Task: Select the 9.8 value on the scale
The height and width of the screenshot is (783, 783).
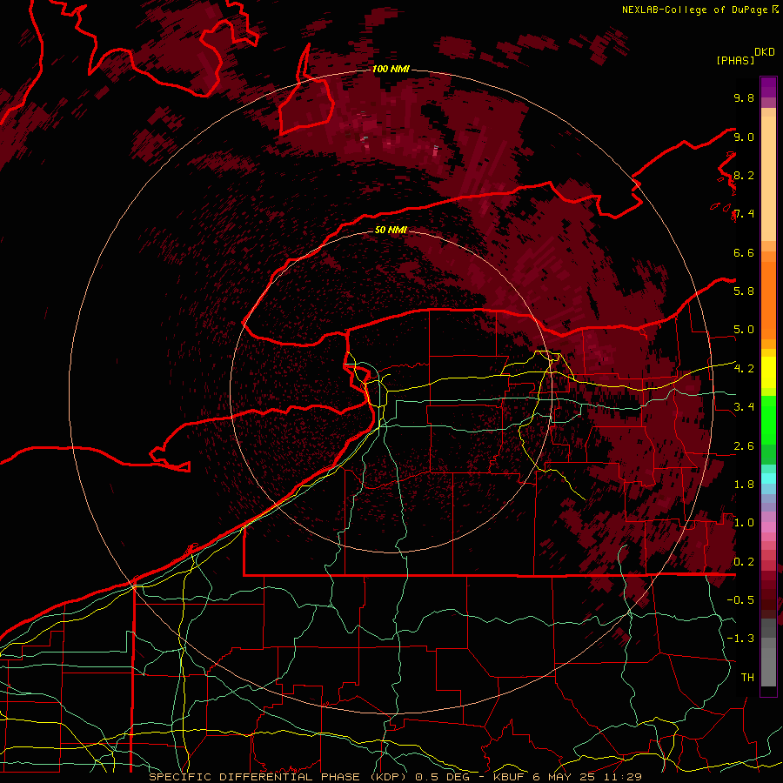Action: pyautogui.click(x=744, y=97)
